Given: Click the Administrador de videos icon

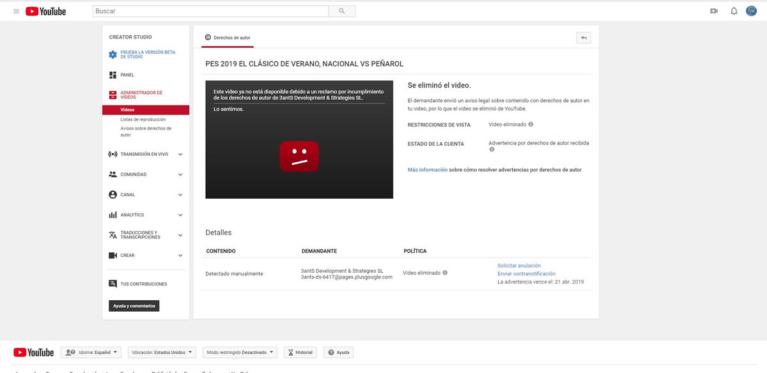Looking at the screenshot, I should pos(113,95).
